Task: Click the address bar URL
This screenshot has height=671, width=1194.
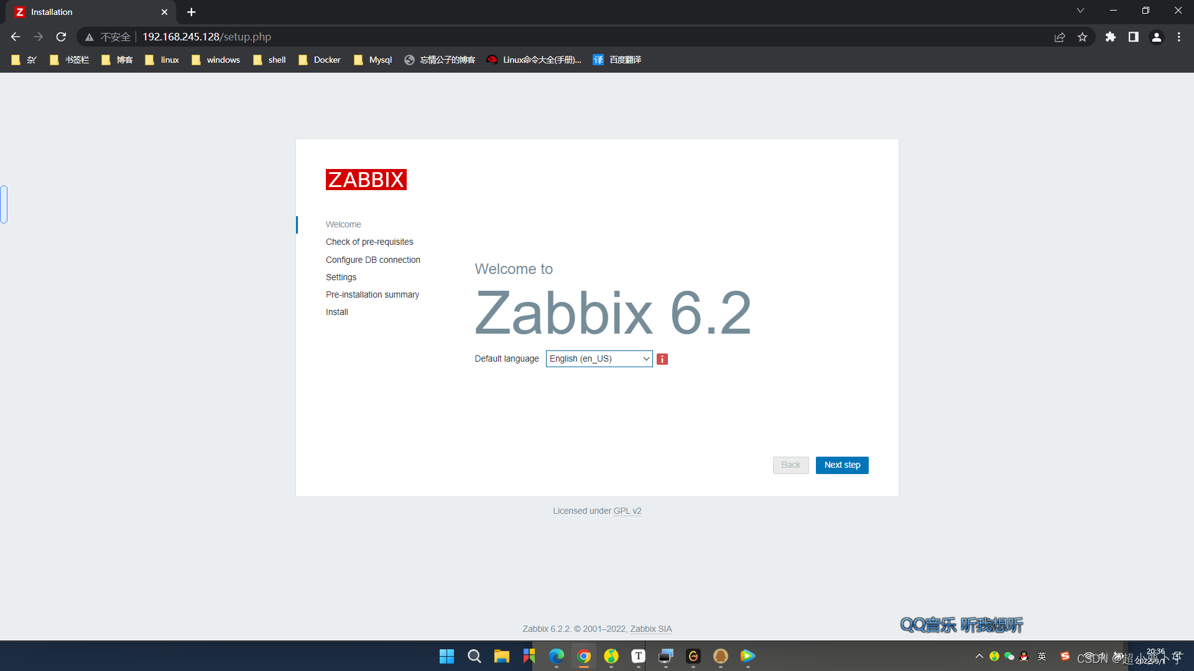Action: [x=207, y=37]
